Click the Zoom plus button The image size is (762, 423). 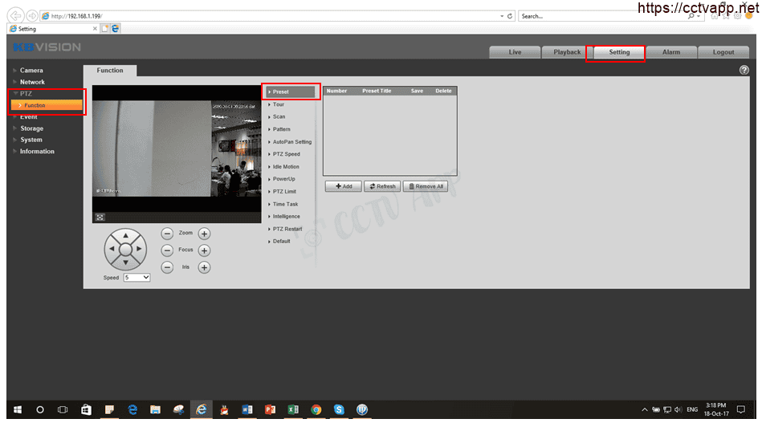(204, 233)
